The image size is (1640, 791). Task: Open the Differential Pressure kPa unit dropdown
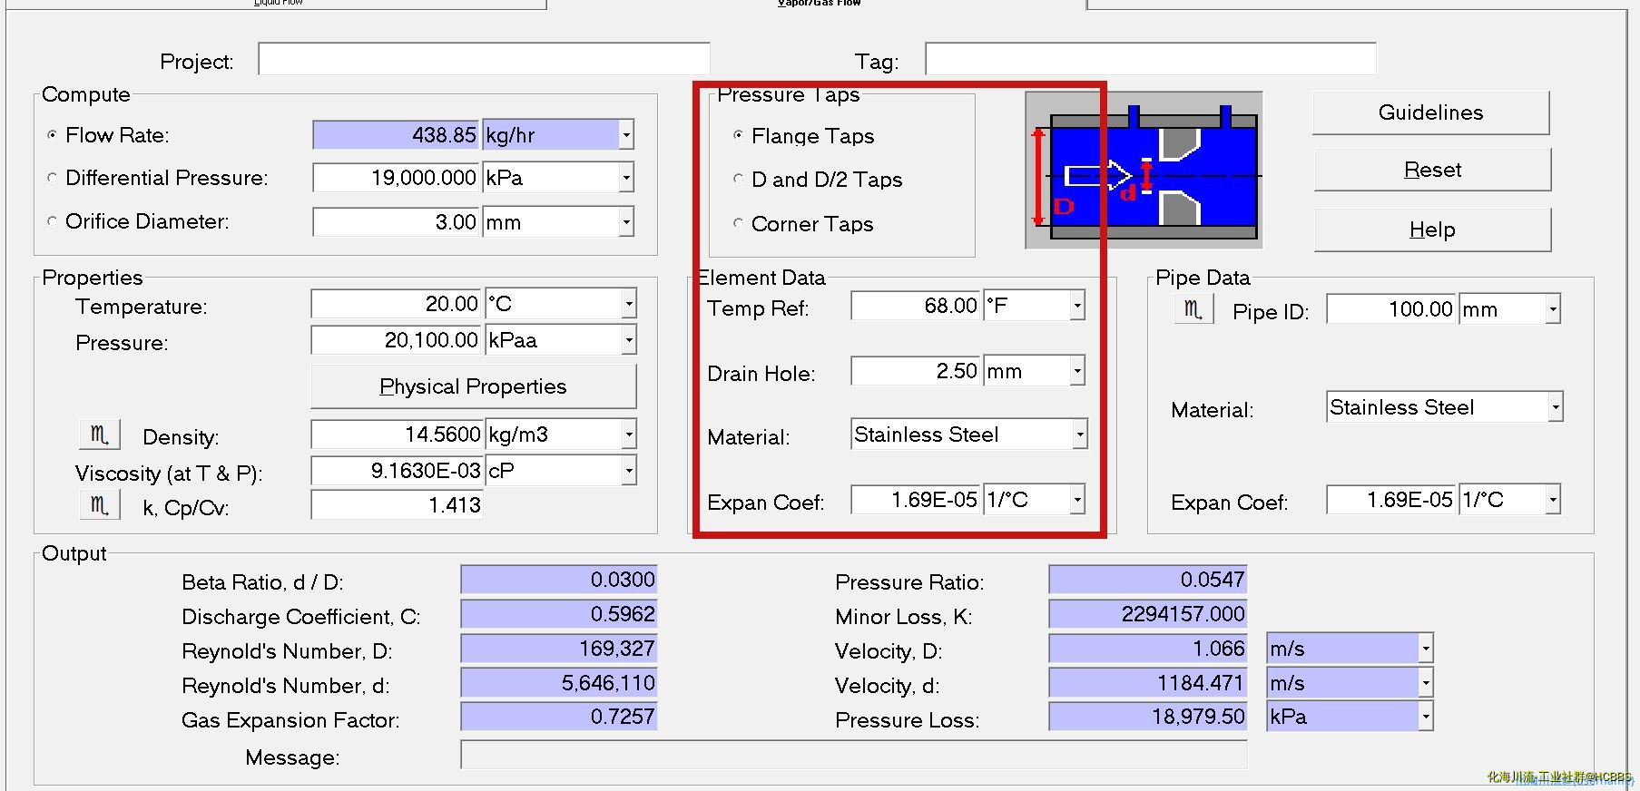[626, 178]
